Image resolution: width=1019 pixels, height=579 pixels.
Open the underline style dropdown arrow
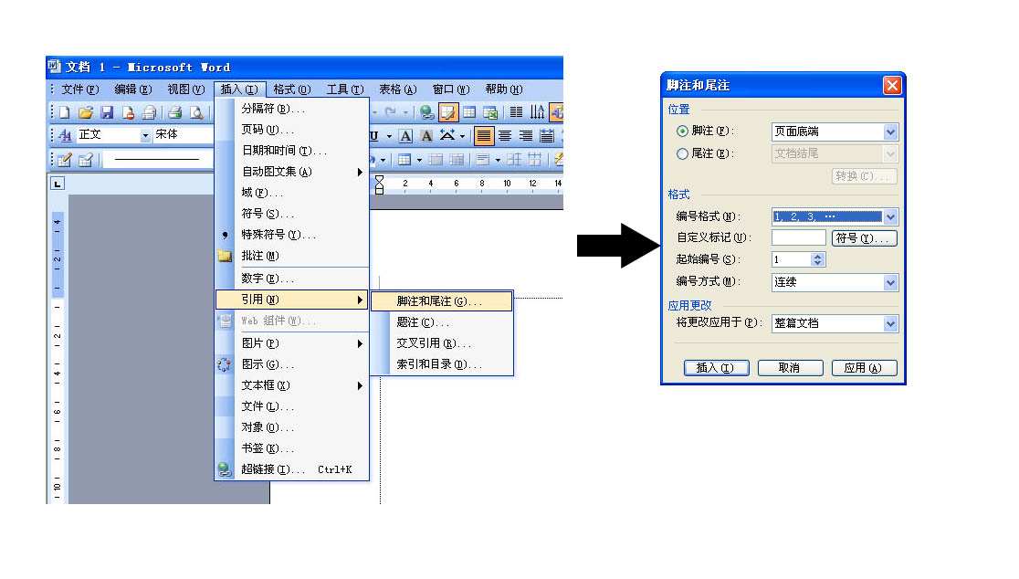coord(389,136)
